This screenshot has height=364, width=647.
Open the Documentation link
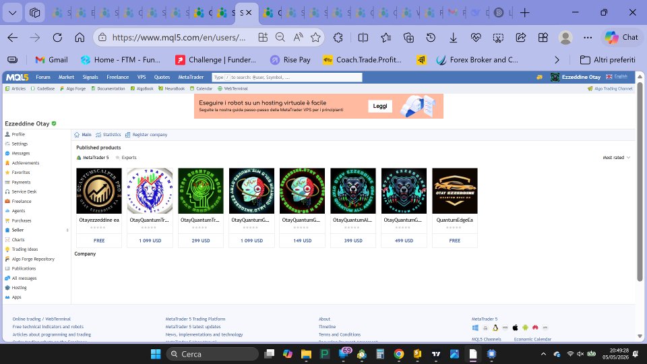point(108,88)
